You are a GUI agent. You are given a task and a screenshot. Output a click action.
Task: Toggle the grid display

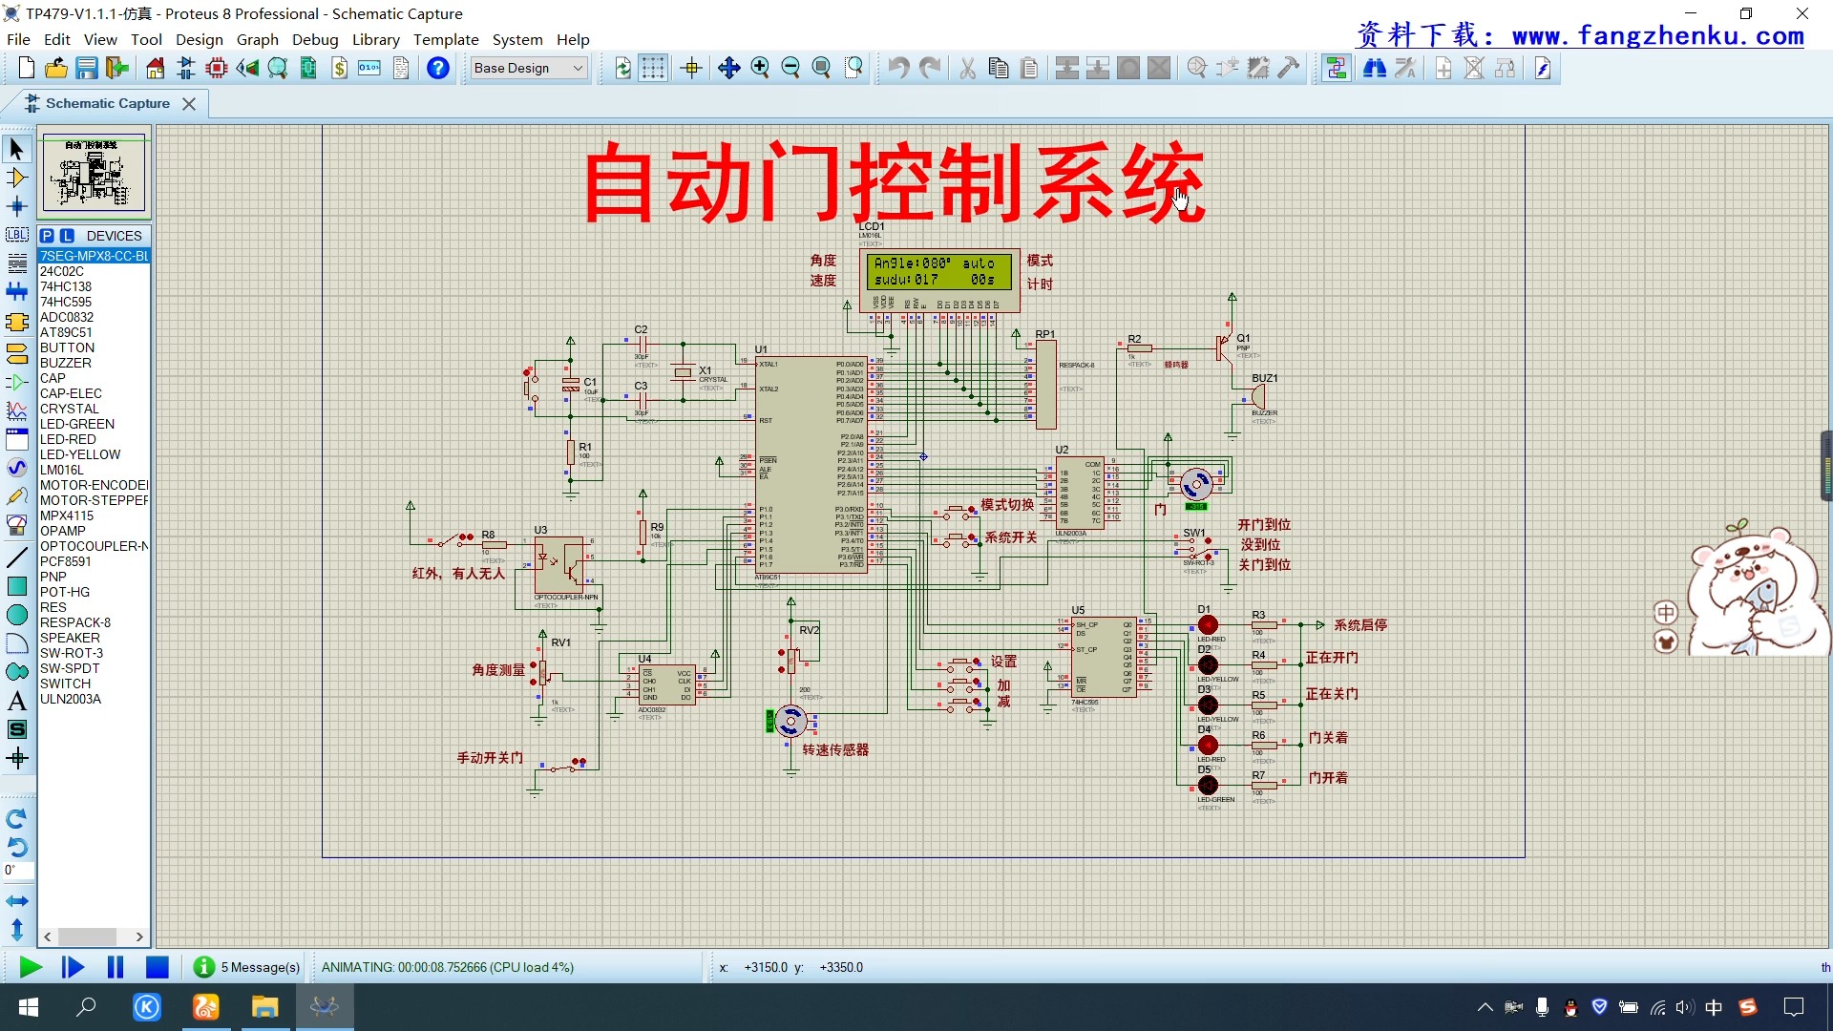point(653,68)
